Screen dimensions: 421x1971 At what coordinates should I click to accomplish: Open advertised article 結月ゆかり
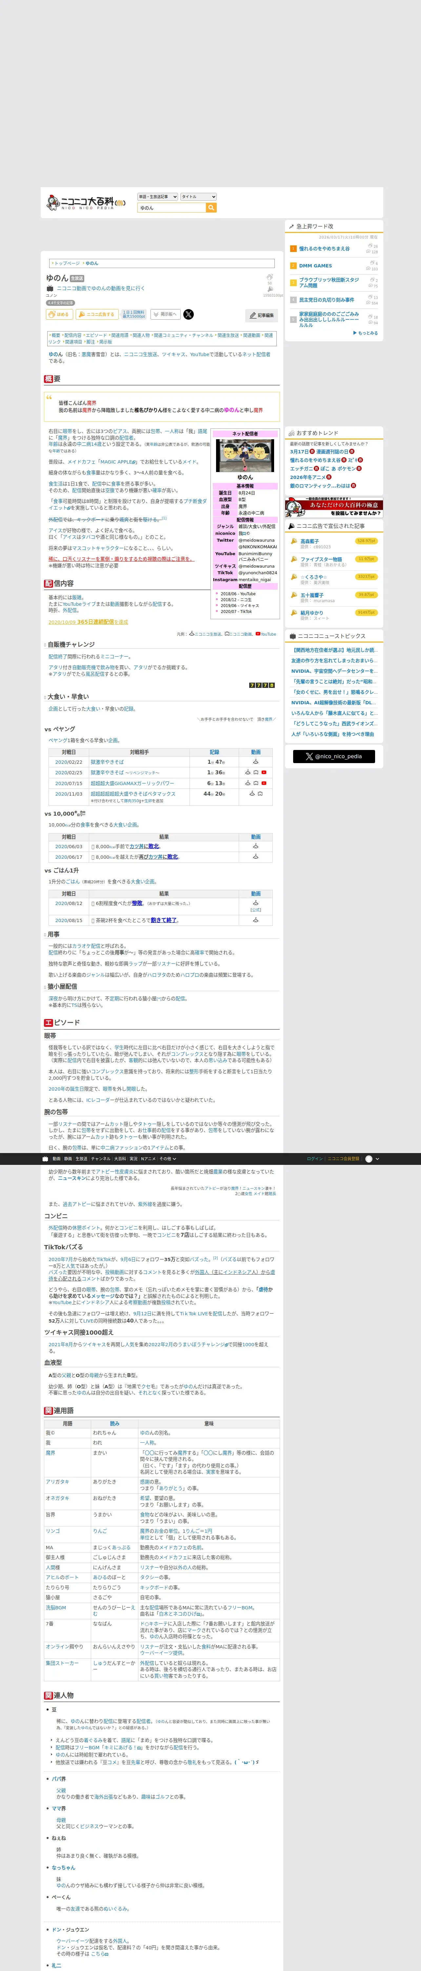(x=312, y=613)
